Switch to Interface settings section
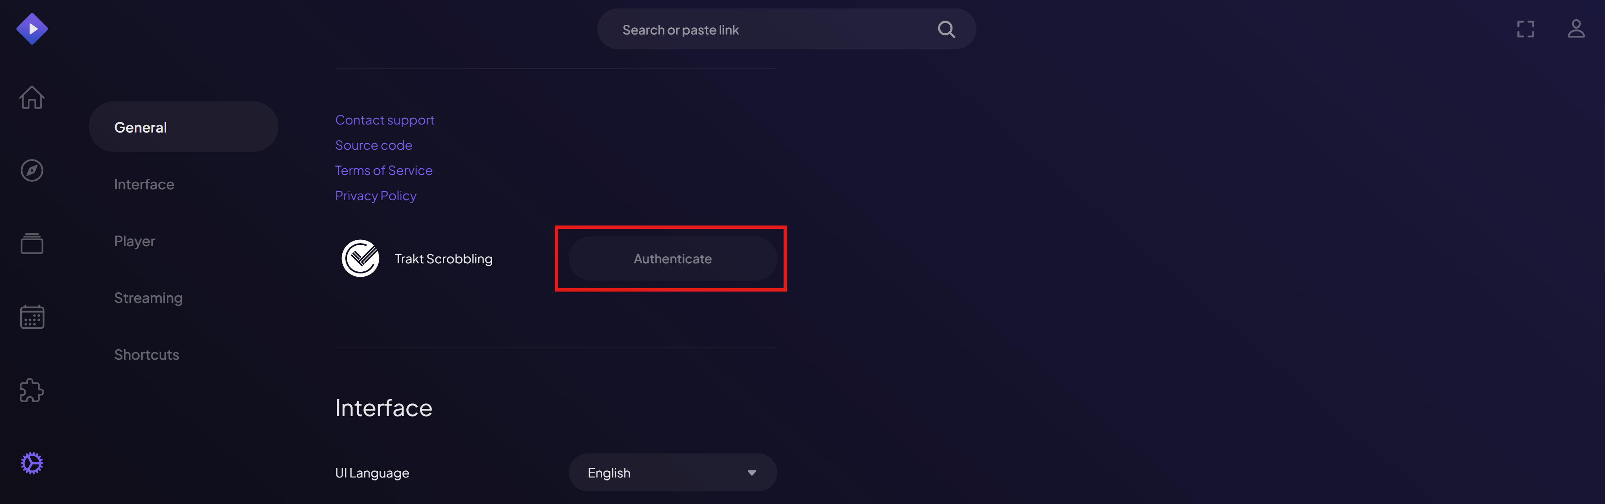1605x504 pixels. [144, 184]
